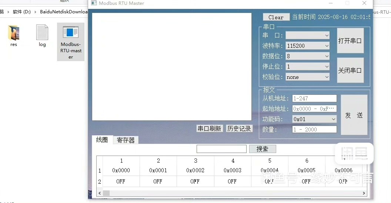
Task: Focus the 数量 quantity input field
Action: 314,129
